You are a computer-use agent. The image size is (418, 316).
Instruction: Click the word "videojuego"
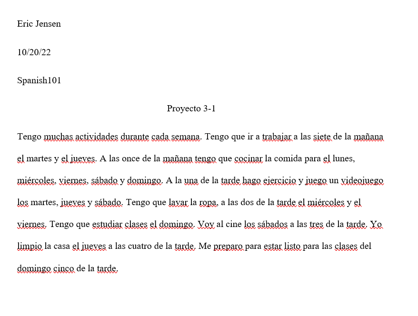click(x=362, y=181)
